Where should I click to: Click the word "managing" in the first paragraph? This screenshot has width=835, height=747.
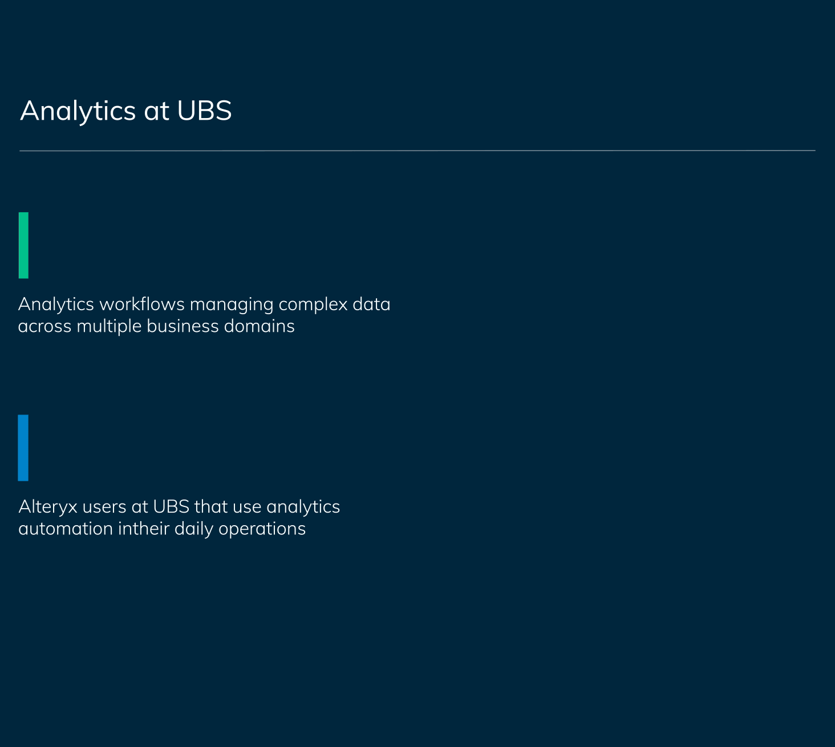click(x=232, y=306)
